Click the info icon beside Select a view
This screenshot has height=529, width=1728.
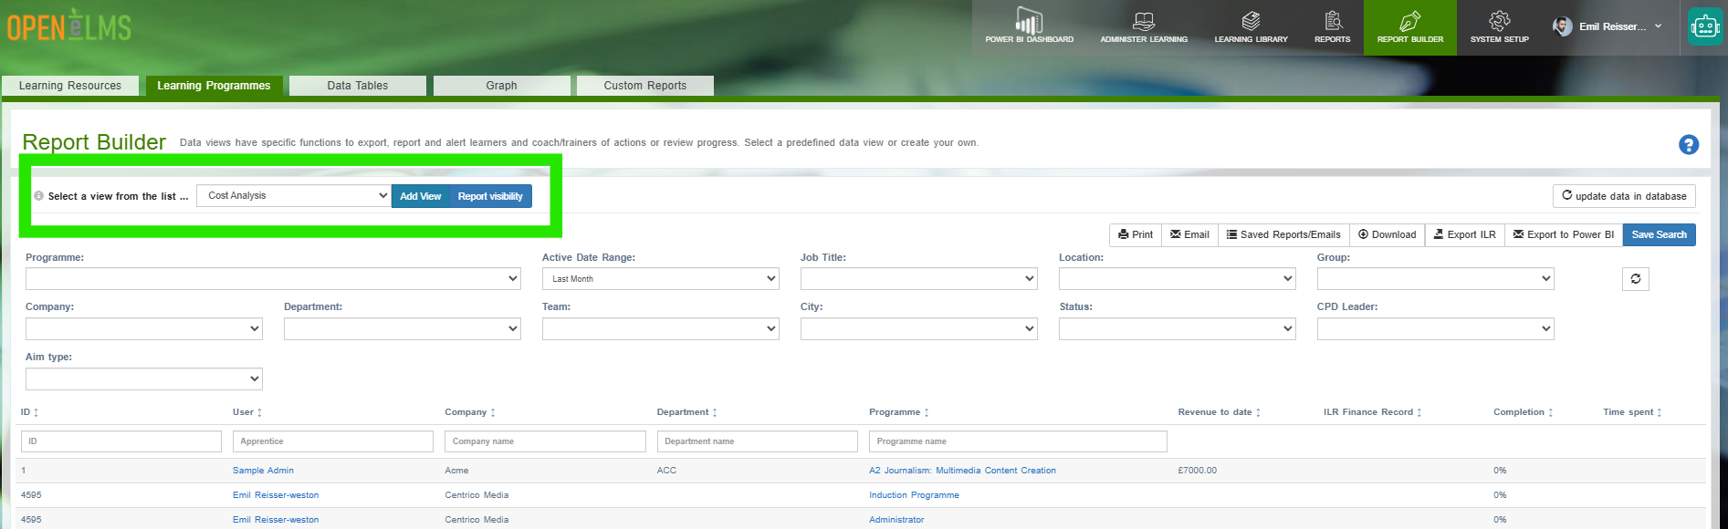pos(38,196)
